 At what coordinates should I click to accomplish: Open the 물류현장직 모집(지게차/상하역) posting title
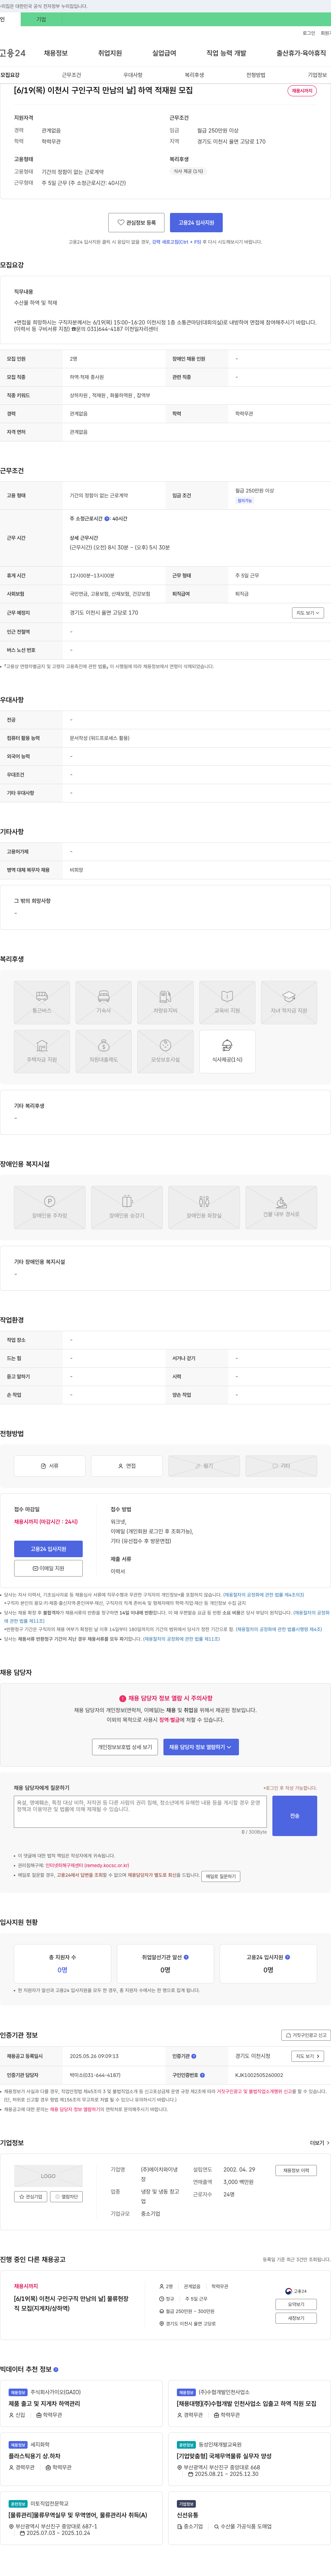[x=71, y=2304]
